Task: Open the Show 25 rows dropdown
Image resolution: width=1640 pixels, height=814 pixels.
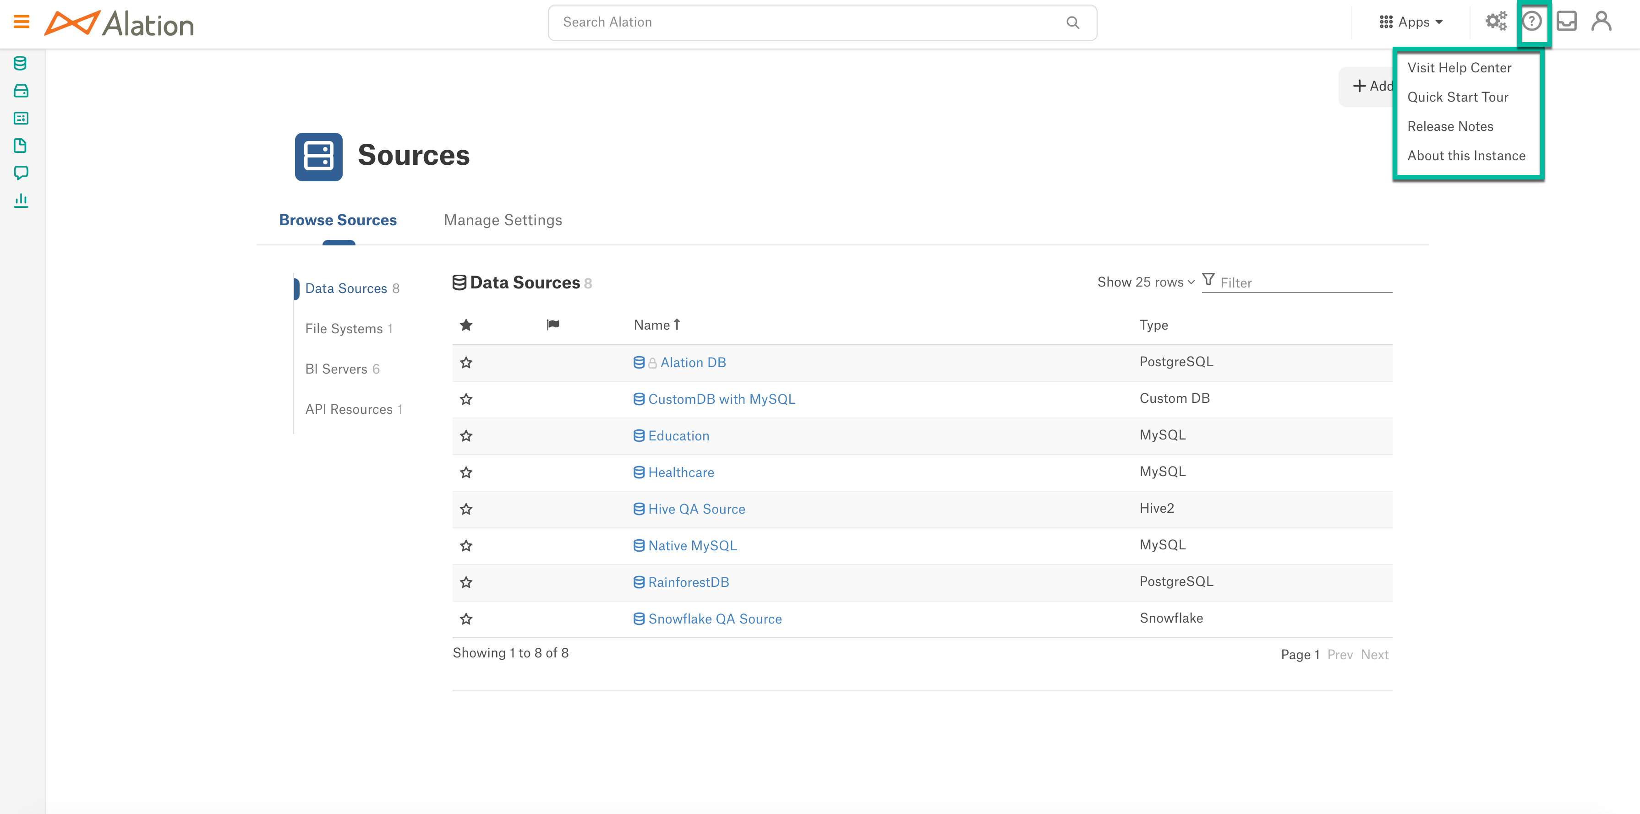Action: pos(1145,282)
